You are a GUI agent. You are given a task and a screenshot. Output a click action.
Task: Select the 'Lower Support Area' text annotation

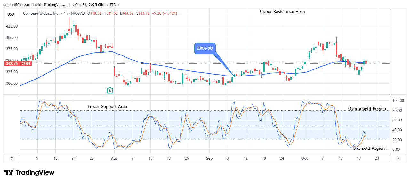(107, 106)
